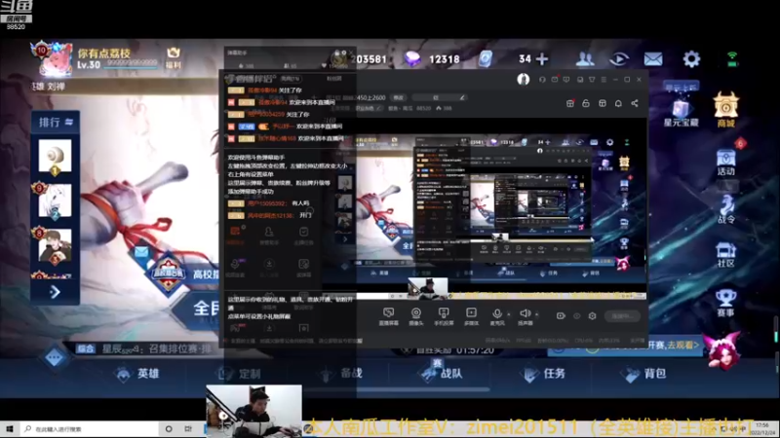
Task: Click the headset support icon in title bar
Action: coord(542,80)
